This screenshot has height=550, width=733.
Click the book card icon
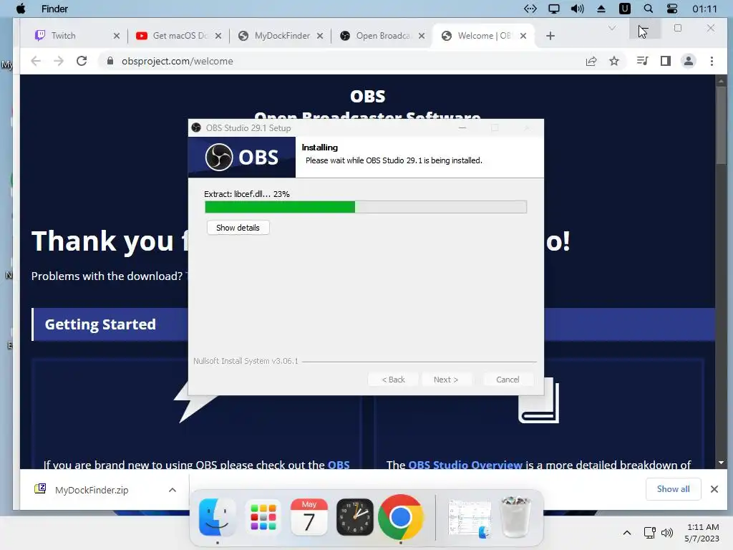[538, 400]
